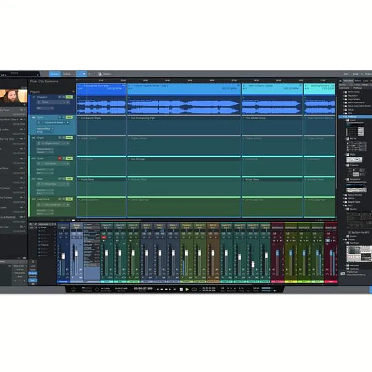Open the Playback player None preset dropdown
The image size is (372, 372).
53,102
